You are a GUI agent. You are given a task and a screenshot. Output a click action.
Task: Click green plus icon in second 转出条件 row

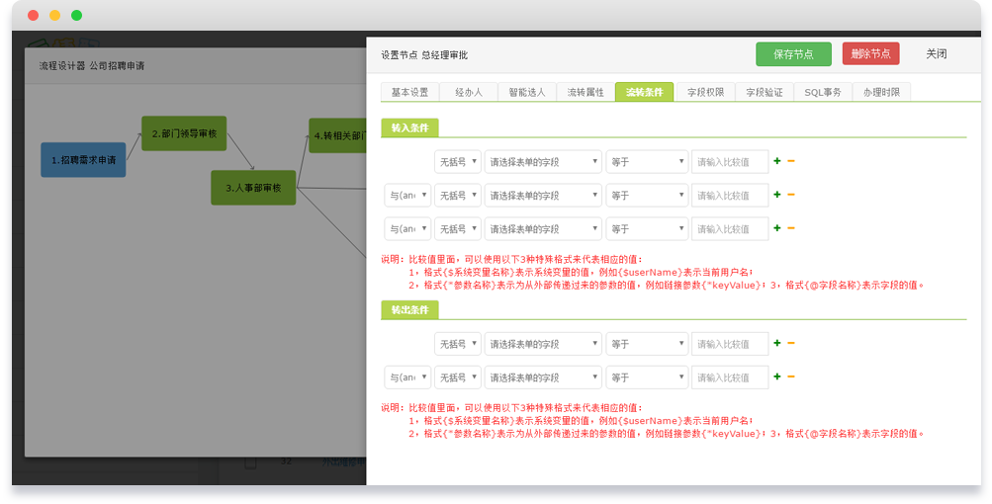(x=777, y=377)
